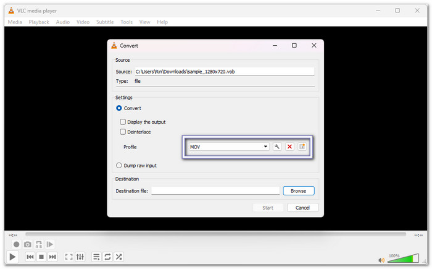Toggle loop repeat mode icon
Image resolution: width=432 pixels, height=269 pixels.
[107, 257]
